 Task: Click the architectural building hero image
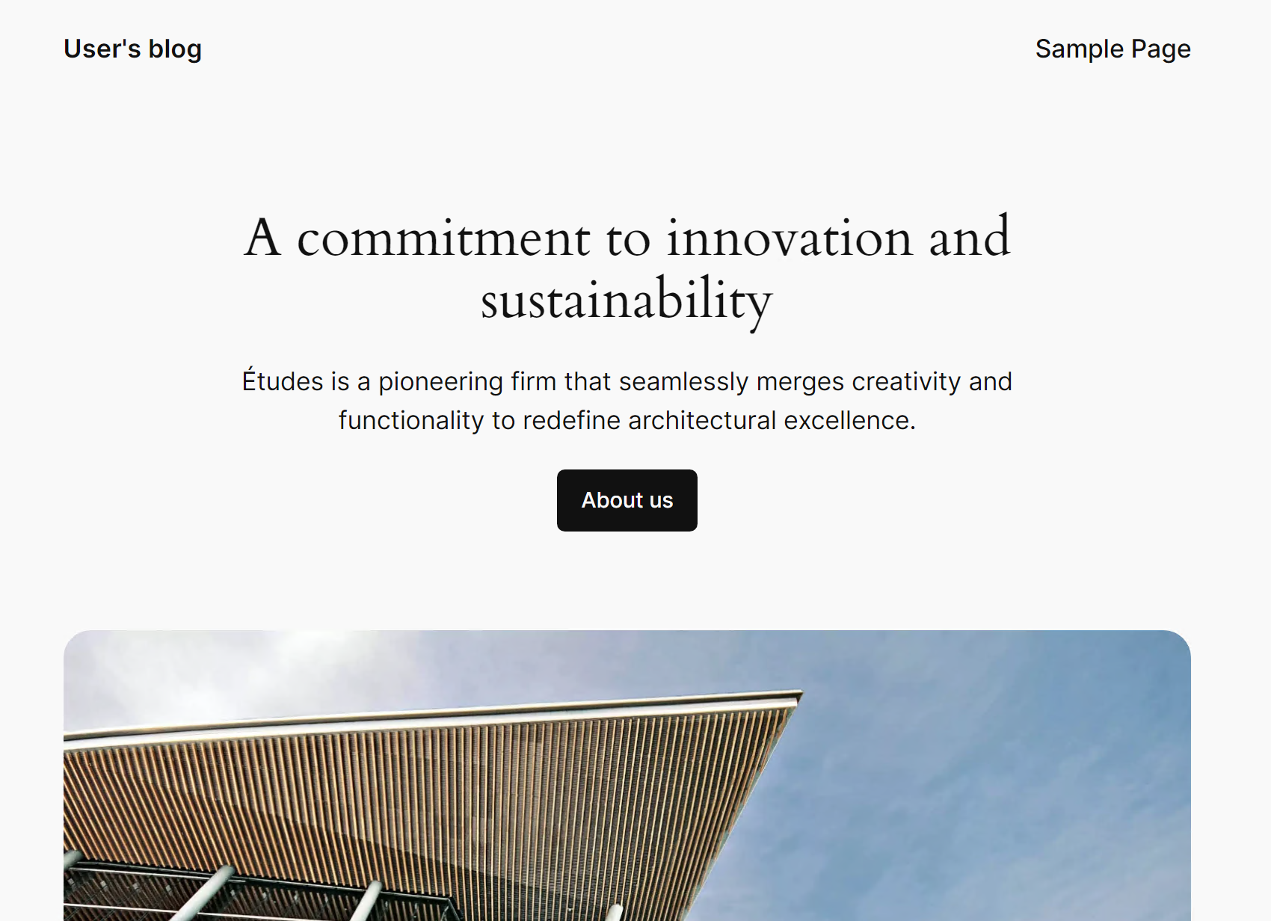pyautogui.click(x=627, y=775)
